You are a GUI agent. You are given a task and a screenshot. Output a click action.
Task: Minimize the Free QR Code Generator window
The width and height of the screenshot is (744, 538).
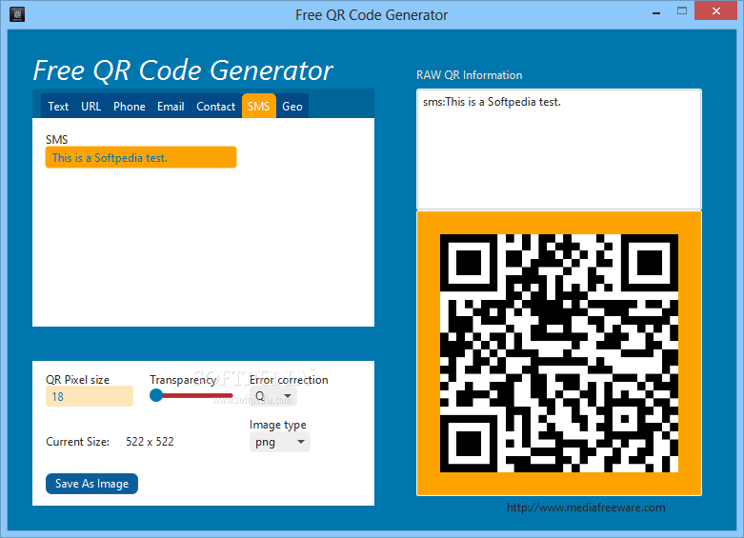pyautogui.click(x=656, y=12)
